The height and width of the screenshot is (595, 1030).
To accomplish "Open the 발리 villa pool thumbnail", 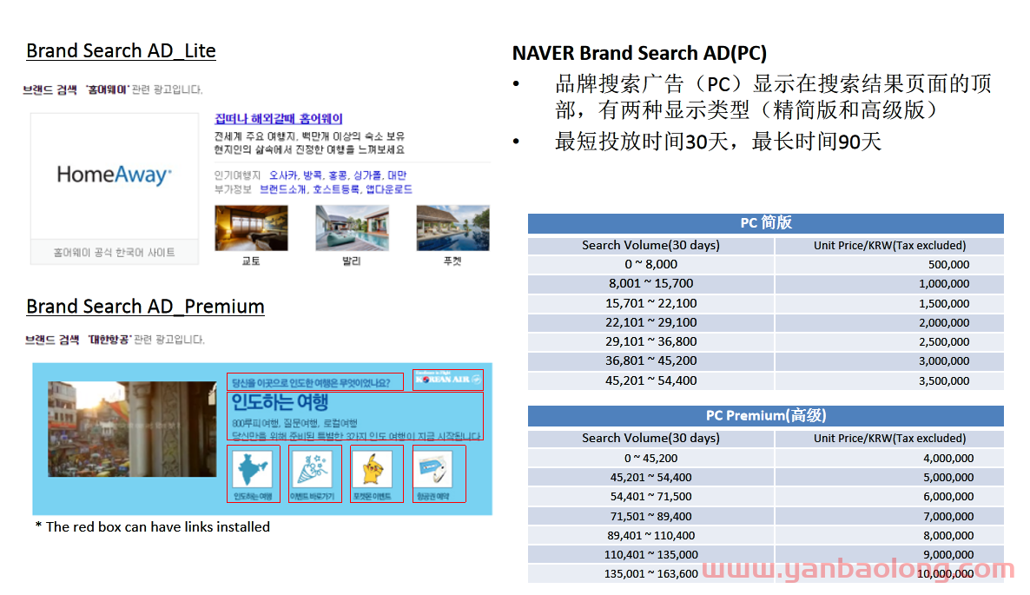I will click(352, 228).
